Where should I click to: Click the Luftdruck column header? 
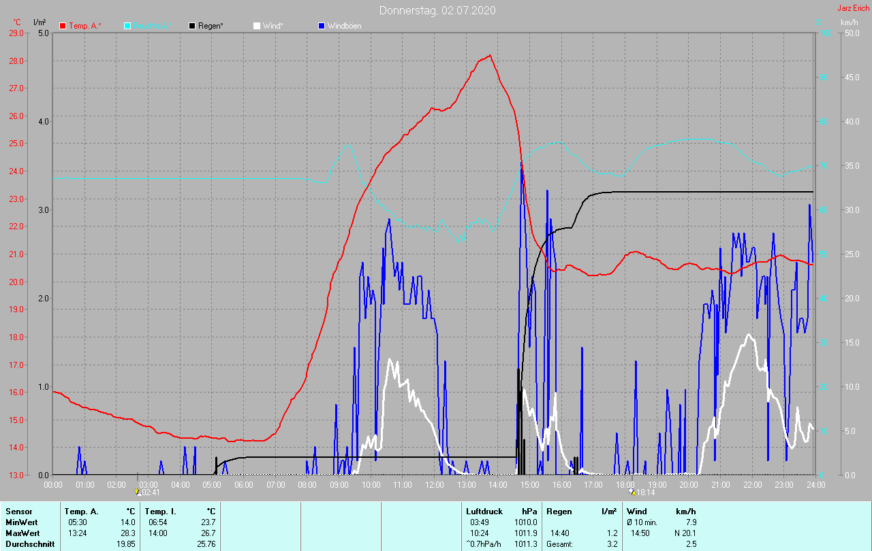(484, 512)
